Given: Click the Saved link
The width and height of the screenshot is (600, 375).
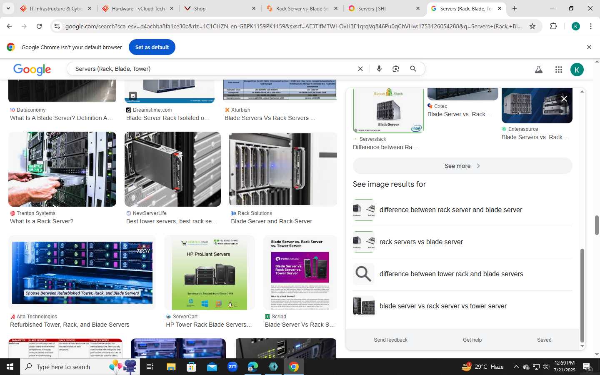Looking at the screenshot, I should (x=544, y=340).
